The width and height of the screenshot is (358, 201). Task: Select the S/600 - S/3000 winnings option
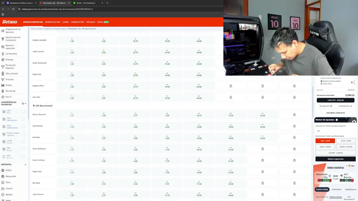pyautogui.click(x=325, y=147)
